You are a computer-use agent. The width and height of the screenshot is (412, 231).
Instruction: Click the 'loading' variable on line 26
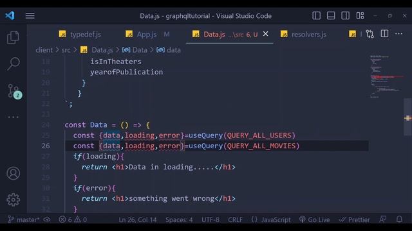click(x=140, y=146)
